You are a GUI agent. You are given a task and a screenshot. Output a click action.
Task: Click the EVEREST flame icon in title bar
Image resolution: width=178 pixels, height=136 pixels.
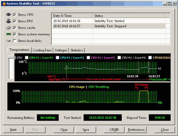point(4,4)
